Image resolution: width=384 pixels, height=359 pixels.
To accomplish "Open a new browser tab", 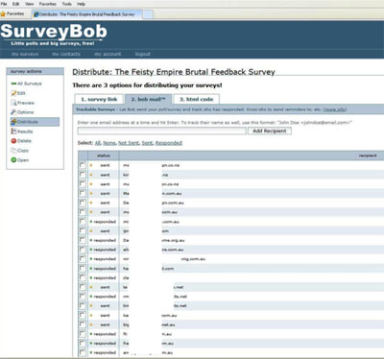I will (148, 14).
